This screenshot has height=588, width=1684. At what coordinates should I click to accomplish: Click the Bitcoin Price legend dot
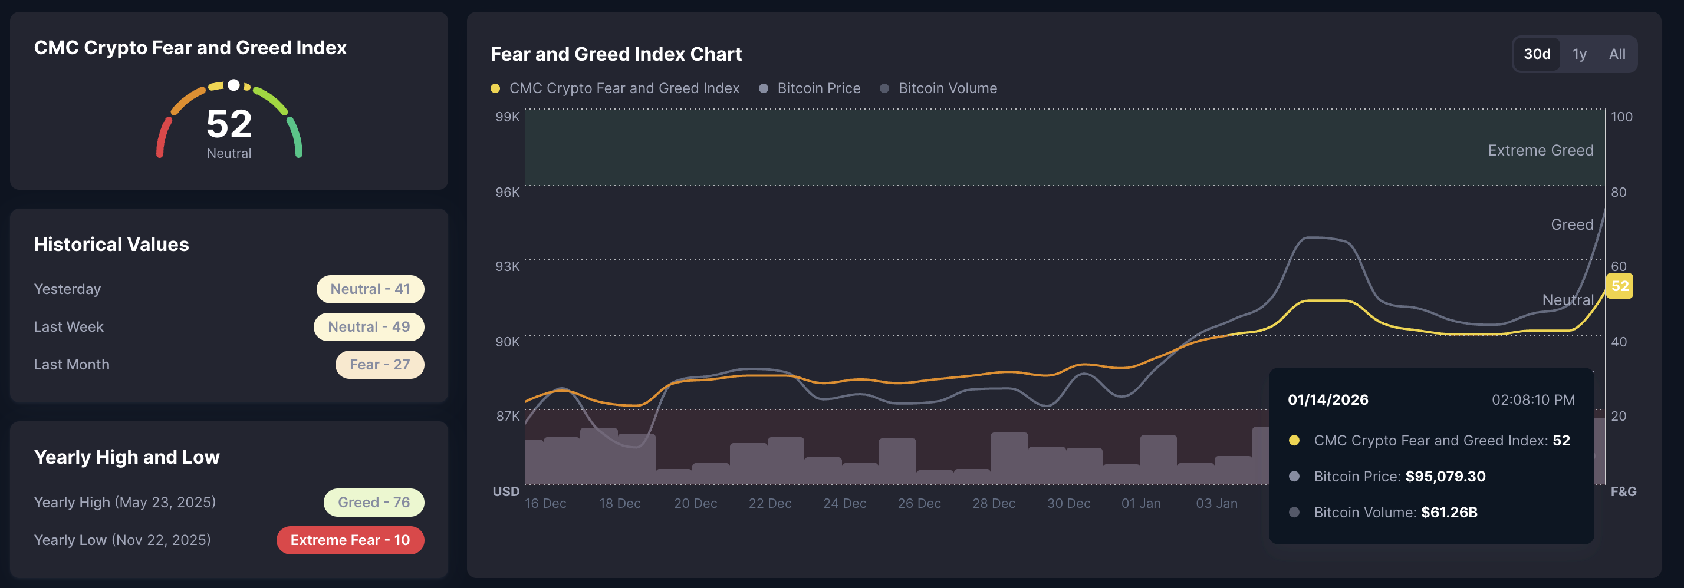tap(762, 88)
